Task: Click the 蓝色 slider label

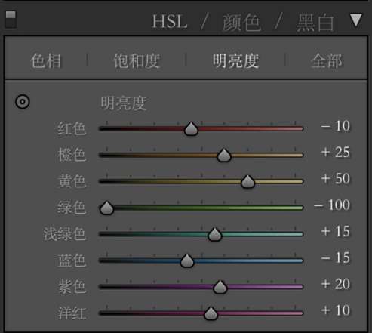Action: tap(72, 261)
